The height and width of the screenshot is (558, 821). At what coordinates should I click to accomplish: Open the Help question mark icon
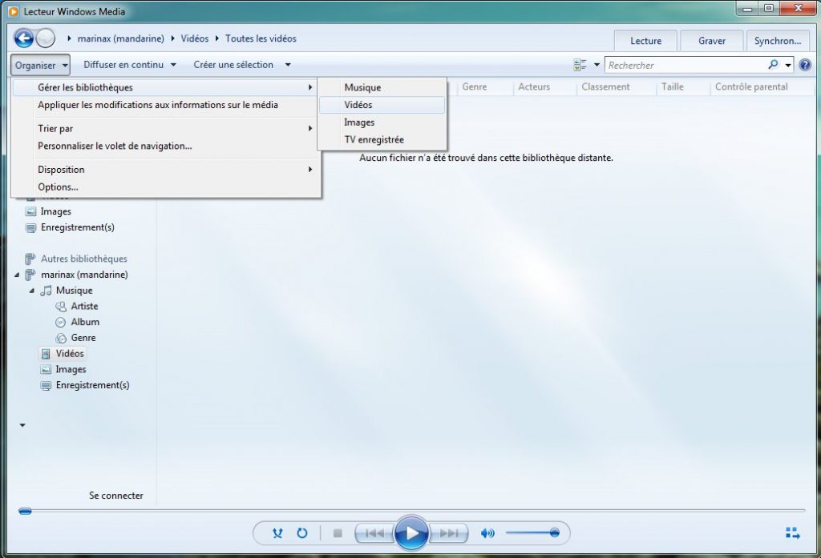(805, 65)
